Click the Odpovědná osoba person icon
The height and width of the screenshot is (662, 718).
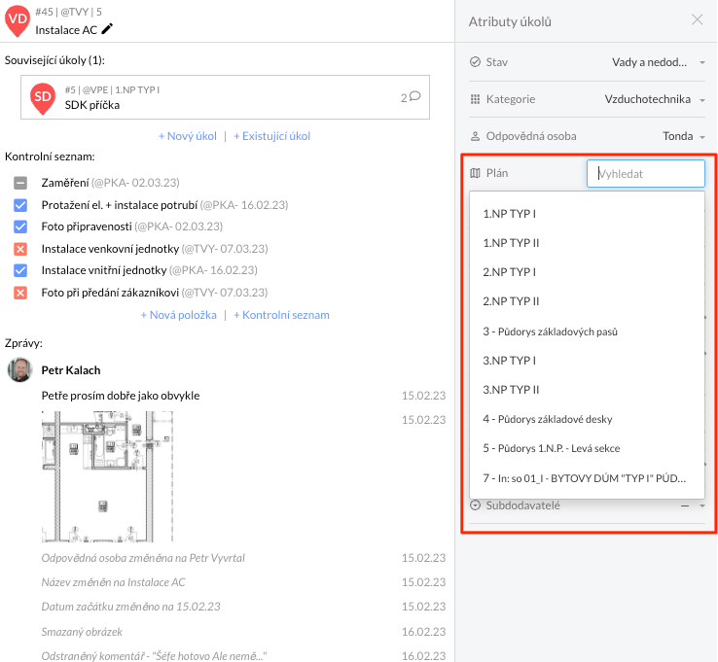tap(475, 136)
